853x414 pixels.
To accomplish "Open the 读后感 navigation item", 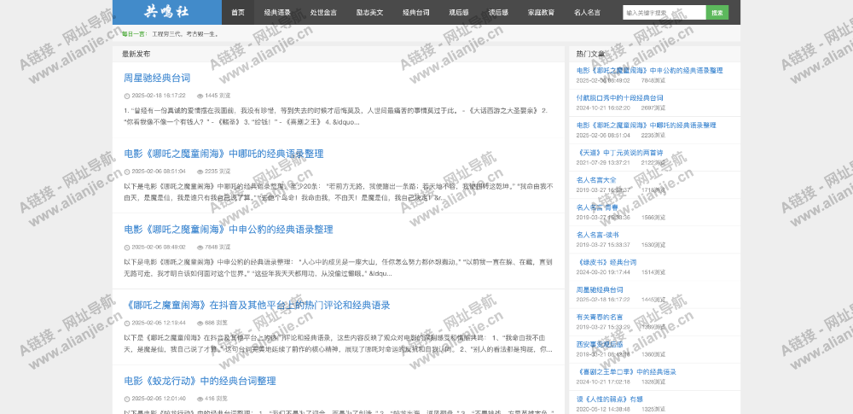I will click(498, 12).
